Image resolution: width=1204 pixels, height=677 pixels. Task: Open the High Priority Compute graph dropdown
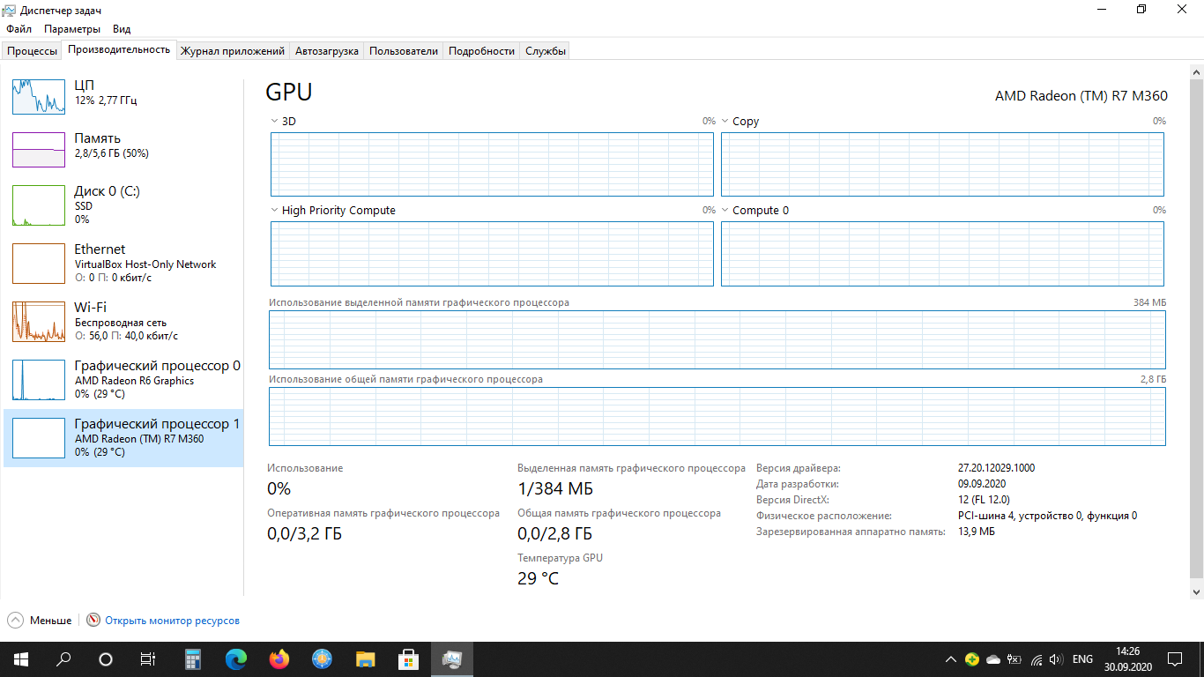273,211
